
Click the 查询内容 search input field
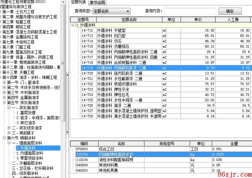pos(189,11)
